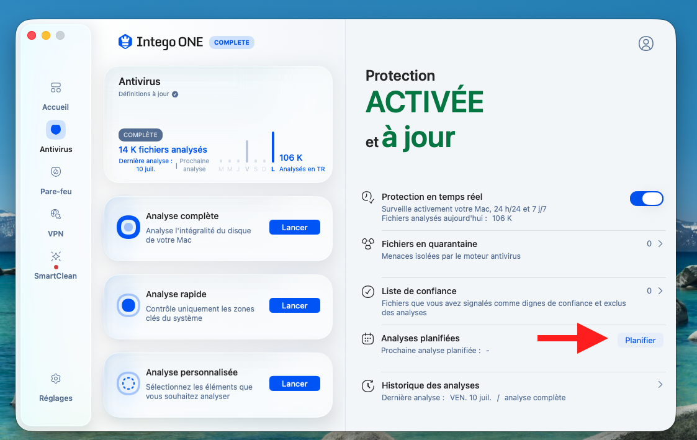Image resolution: width=697 pixels, height=440 pixels.
Task: Launch Analyse personnalisée with Lancer button
Action: click(x=294, y=384)
